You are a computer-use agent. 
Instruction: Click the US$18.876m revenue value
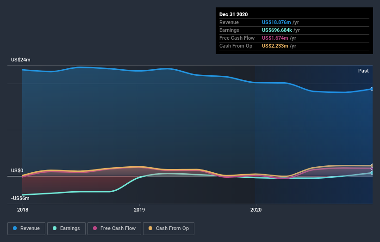pos(276,22)
